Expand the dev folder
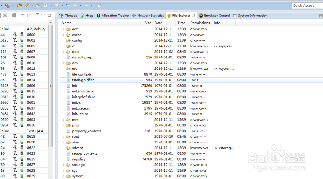323x179 pixels. tap(63, 63)
